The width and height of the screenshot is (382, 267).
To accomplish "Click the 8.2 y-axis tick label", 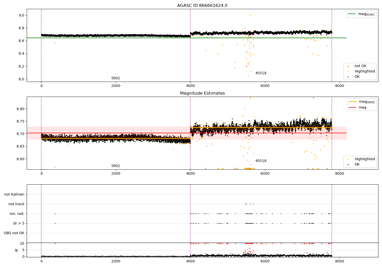I will tap(21, 66).
